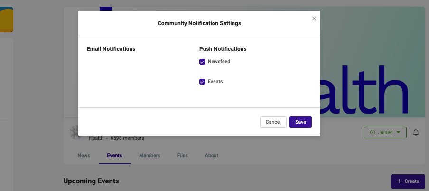Close the notification settings dialog with X

click(314, 19)
